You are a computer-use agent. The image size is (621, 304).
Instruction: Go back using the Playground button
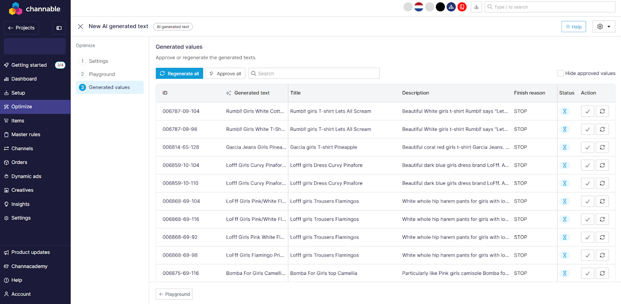tap(174, 294)
